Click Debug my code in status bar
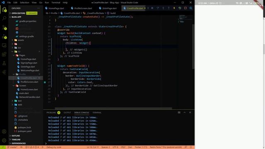 [x=54, y=147]
